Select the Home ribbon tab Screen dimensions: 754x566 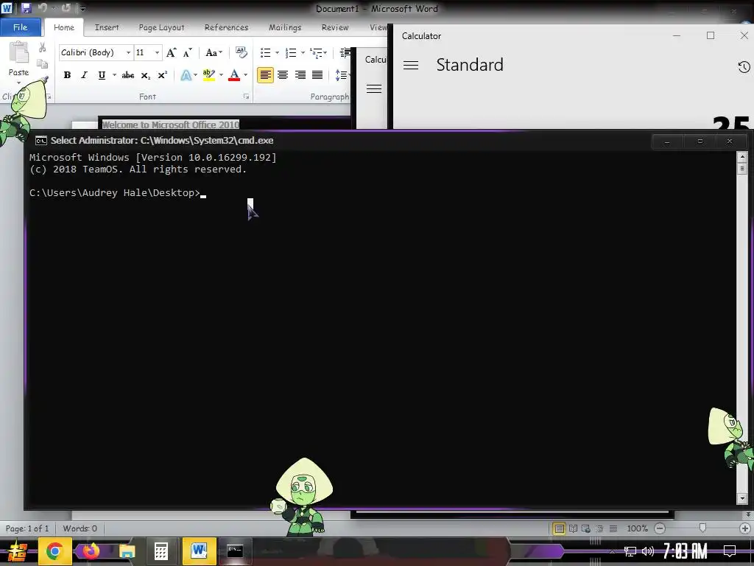click(x=64, y=27)
